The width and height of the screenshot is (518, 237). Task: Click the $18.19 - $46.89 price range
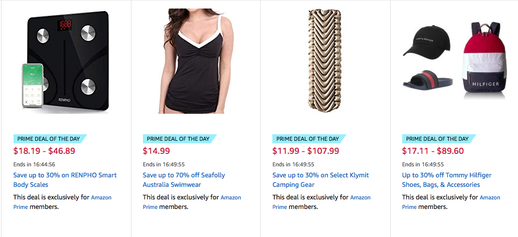(x=44, y=151)
